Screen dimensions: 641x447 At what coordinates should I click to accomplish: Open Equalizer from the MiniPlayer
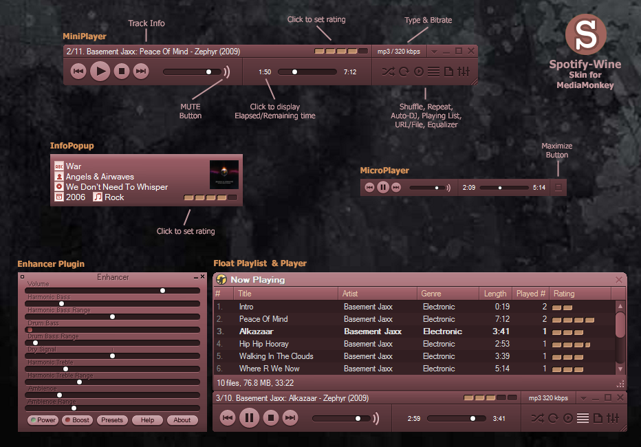(463, 72)
